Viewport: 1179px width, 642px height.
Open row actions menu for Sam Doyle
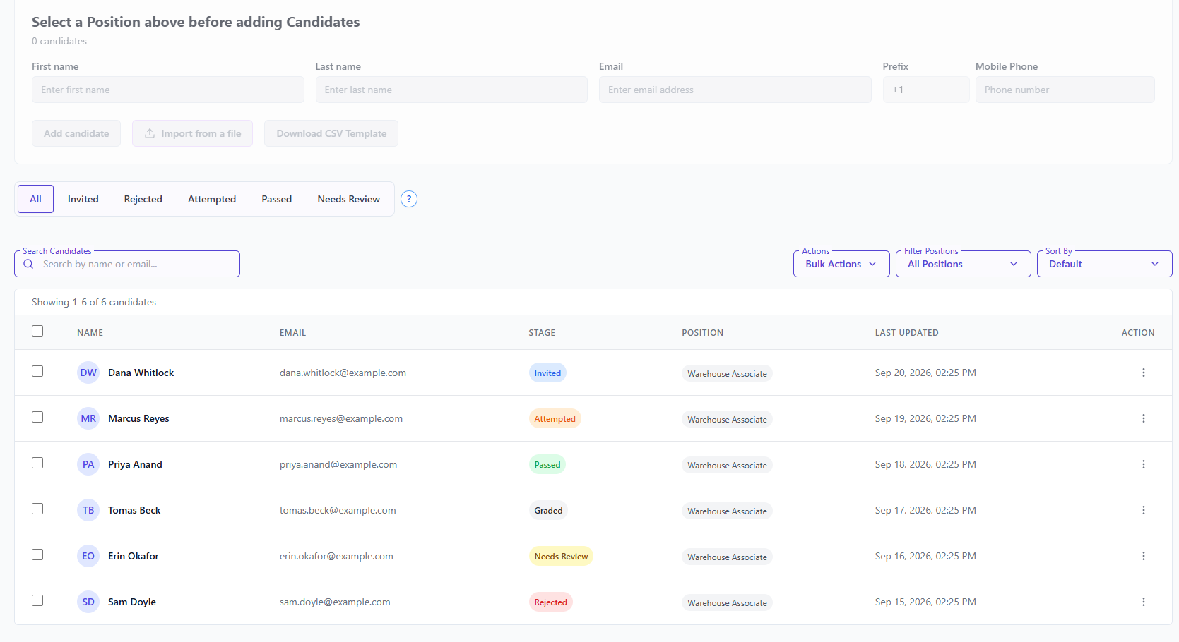[x=1144, y=602]
